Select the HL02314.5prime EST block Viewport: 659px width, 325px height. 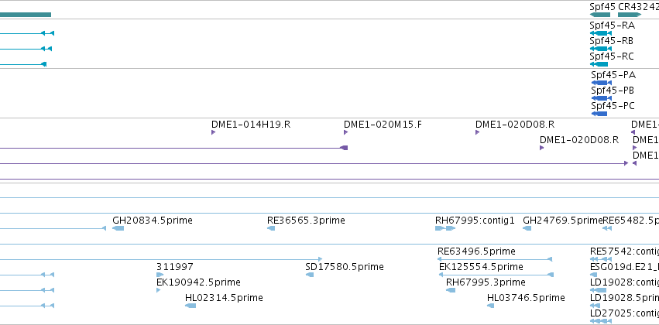coord(190,305)
